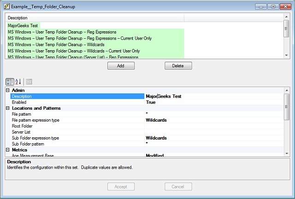Select 'Reg Expressions -- Current User Only' entry

click(95, 38)
